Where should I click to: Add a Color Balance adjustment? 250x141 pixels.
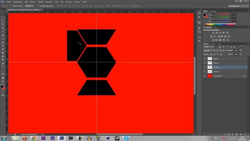click(x=215, y=36)
